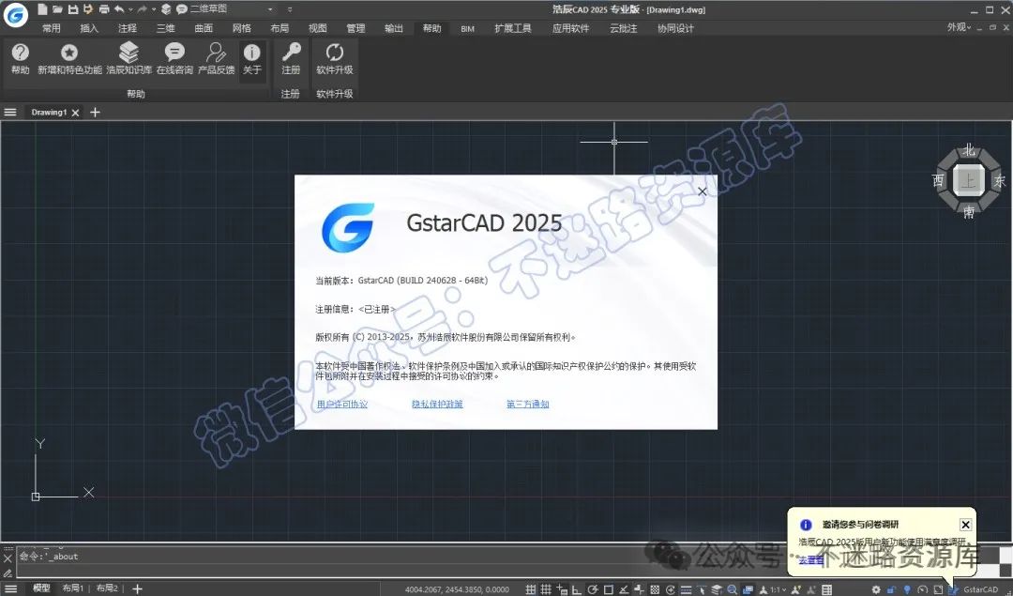
Task: Click 南 on the view cube compass
Action: click(968, 211)
